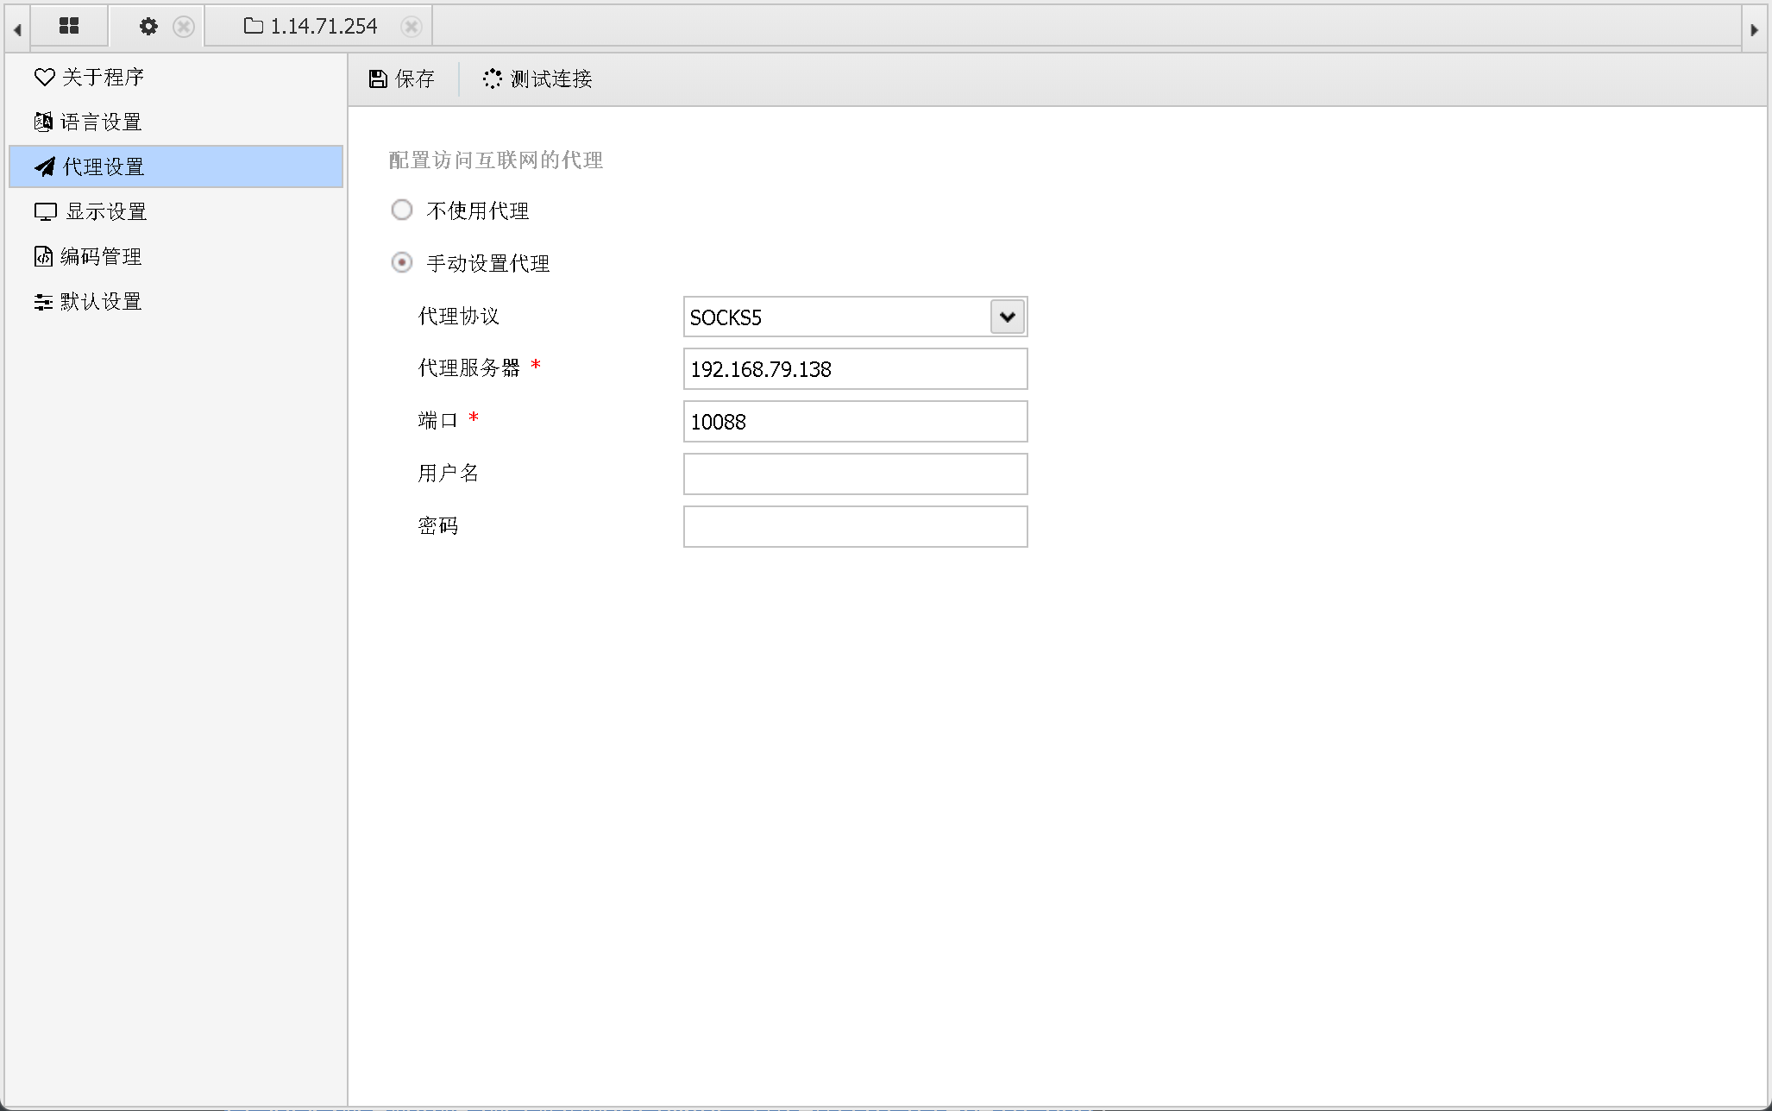Switch to the 1.14.71.254 folder tab
The image size is (1772, 1111).
[x=311, y=27]
